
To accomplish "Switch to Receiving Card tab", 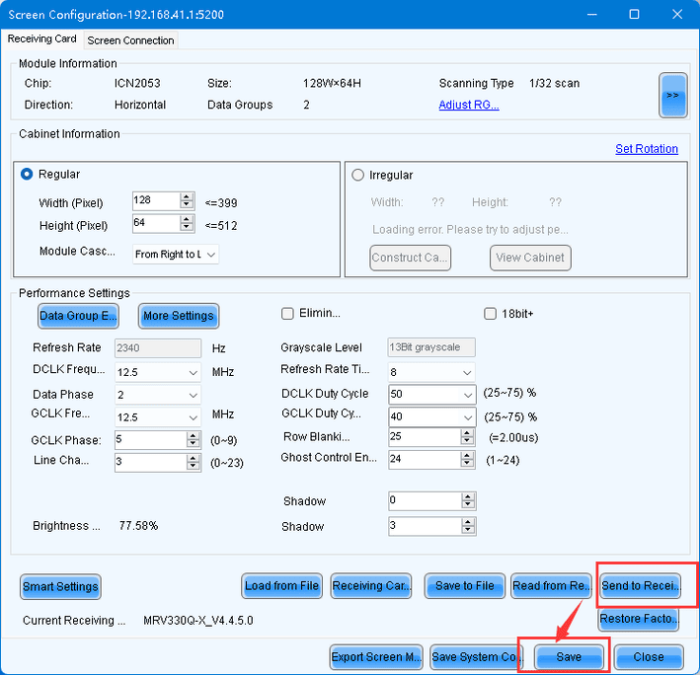I will [42, 38].
